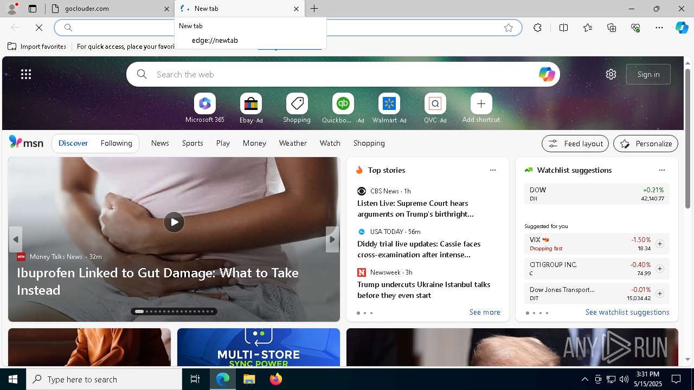Add VIX to watchlist

(x=659, y=244)
